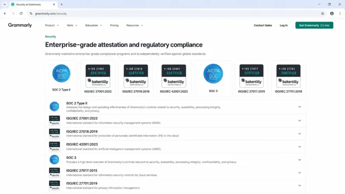Click small badge icon in ISO/IEC 27017:2015 row
The width and height of the screenshot is (345, 194).
(x=54, y=173)
